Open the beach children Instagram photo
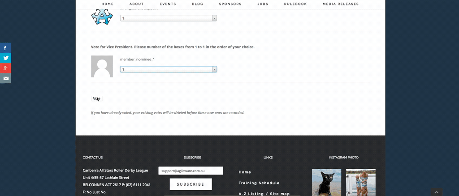 pyautogui.click(x=360, y=182)
